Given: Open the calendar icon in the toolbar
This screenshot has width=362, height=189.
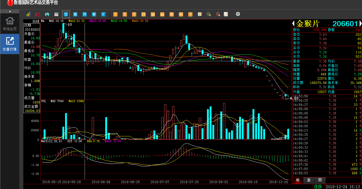Looking at the screenshot, I should pos(56,14).
